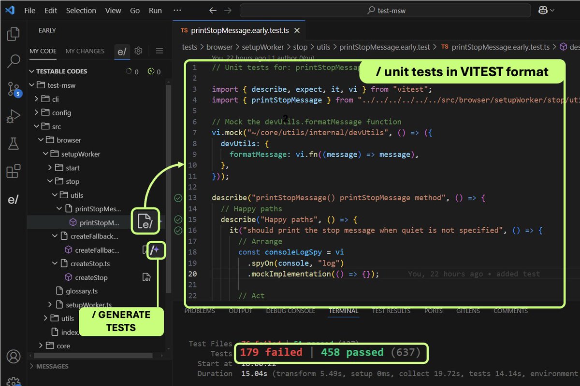Collapse the TESTABLE CODES section
The image size is (580, 386).
[32, 71]
